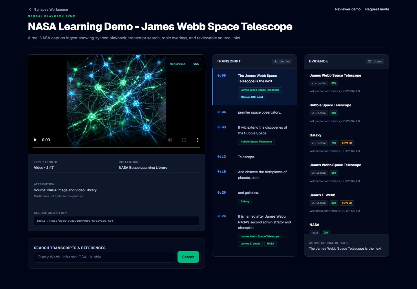Click active source details text

pos(345,249)
